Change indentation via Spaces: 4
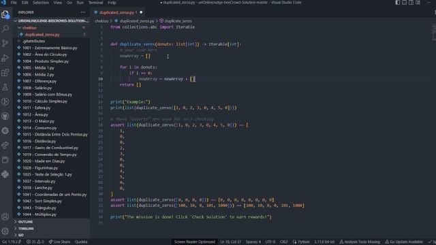 tap(253, 242)
